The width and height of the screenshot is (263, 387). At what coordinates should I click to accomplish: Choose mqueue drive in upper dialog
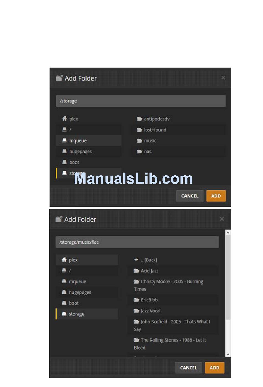click(89, 140)
